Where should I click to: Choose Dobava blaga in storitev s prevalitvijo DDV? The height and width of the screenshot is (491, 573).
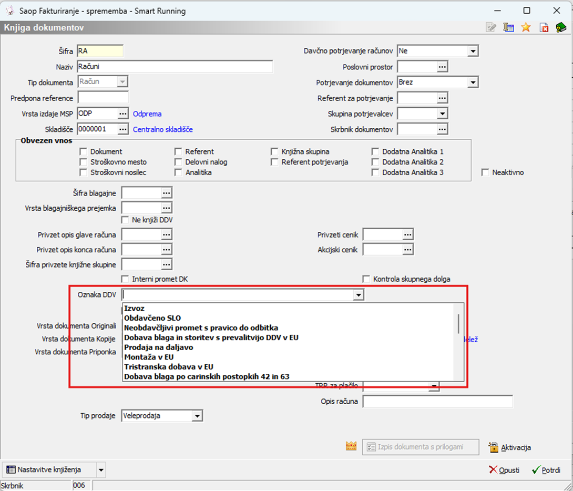pos(289,337)
